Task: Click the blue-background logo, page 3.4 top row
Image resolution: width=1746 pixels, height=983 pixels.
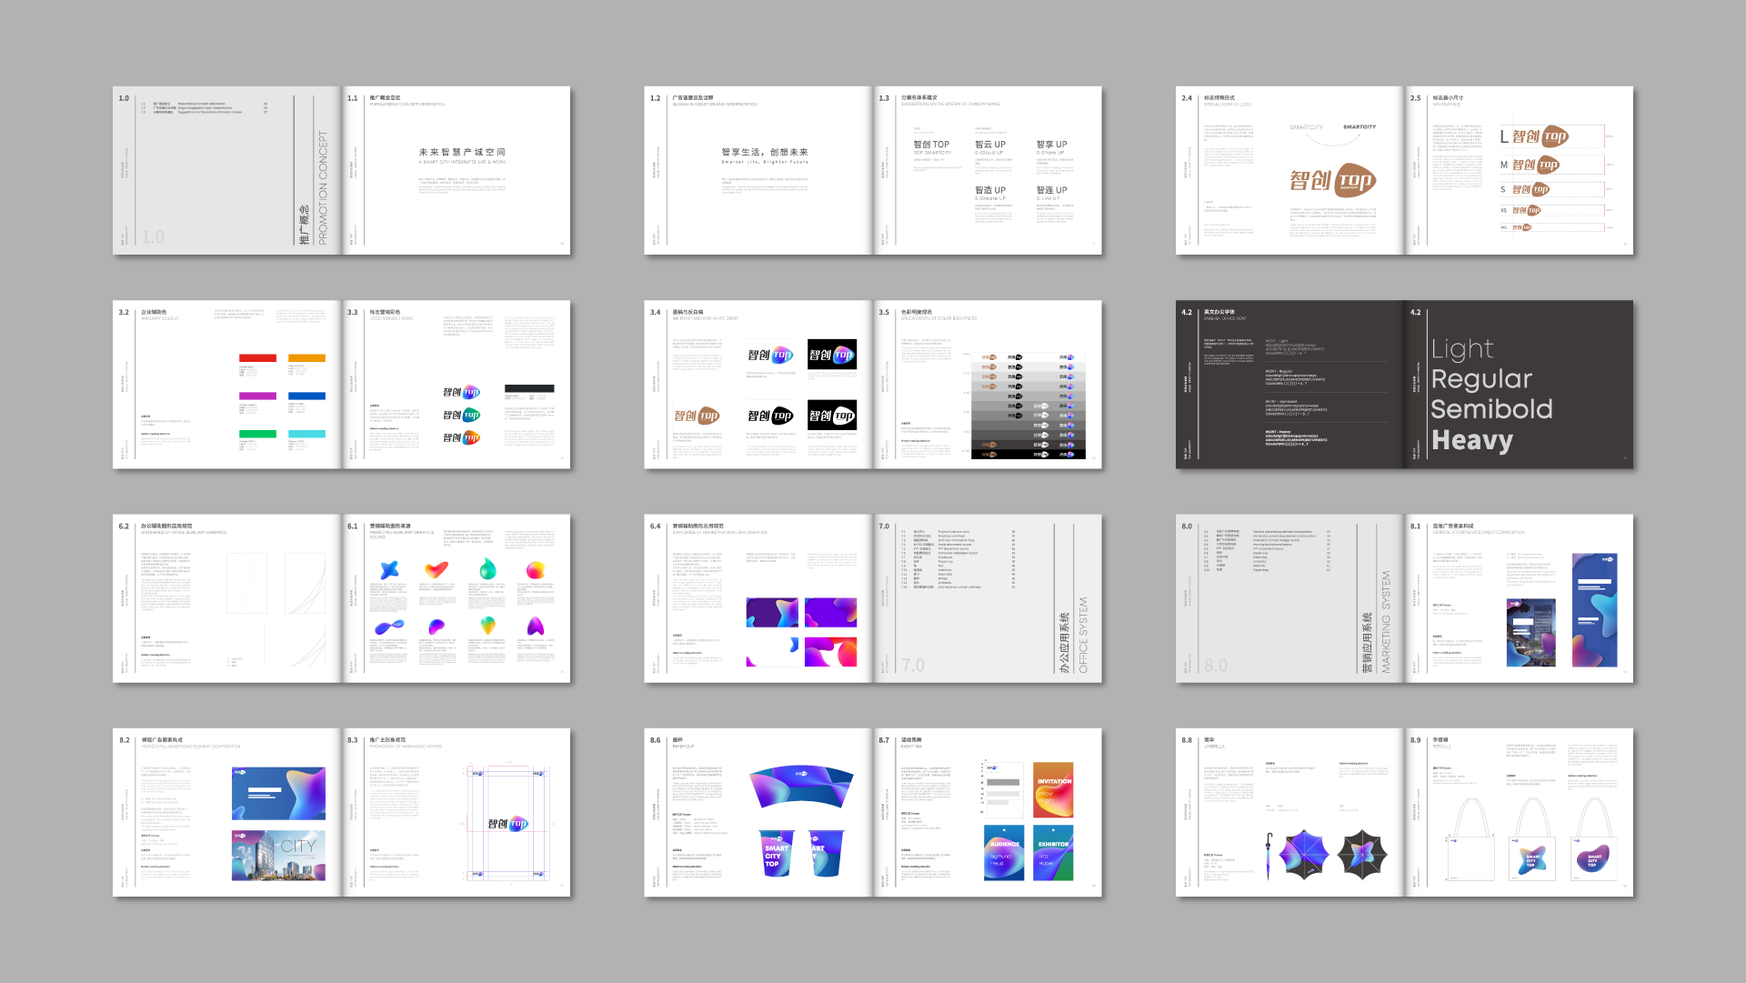Action: click(x=831, y=355)
